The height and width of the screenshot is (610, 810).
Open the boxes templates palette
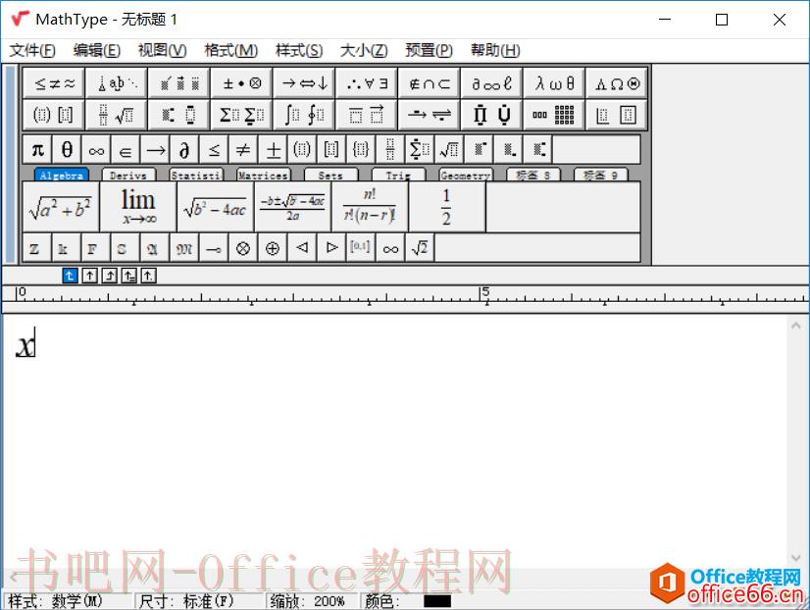pyautogui.click(x=617, y=114)
